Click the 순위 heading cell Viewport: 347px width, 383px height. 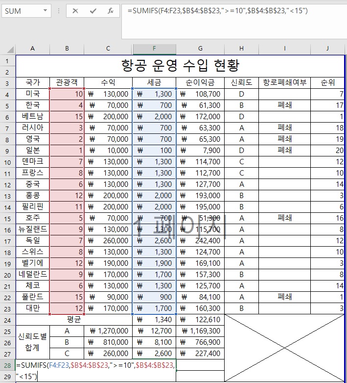coord(327,83)
